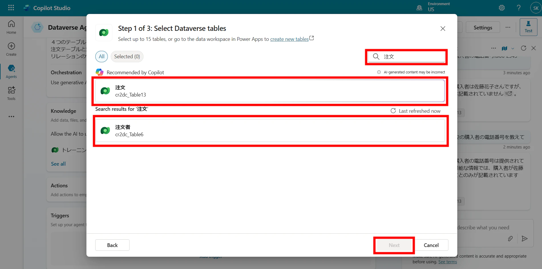Click the search magnifier icon
542x269 pixels.
point(376,57)
